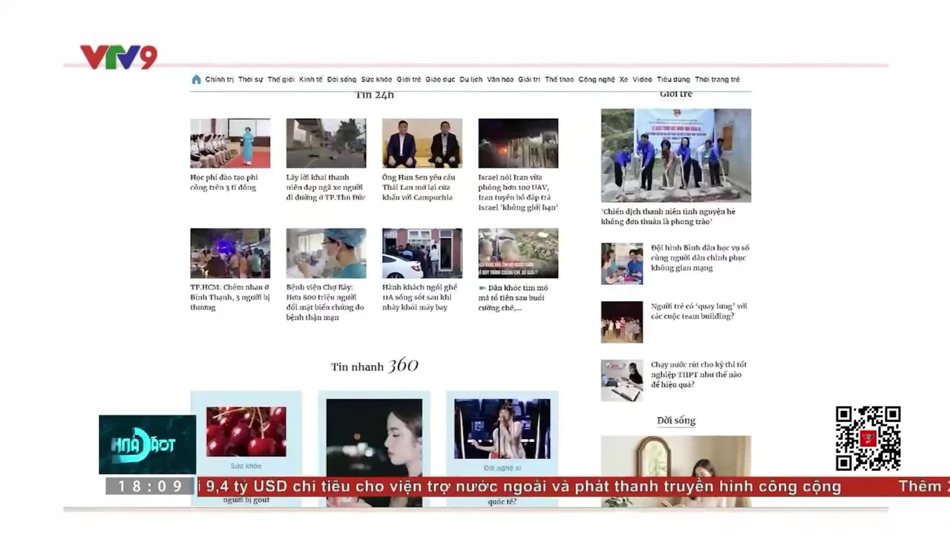The height and width of the screenshot is (534, 950).
Task: Click the QR code in bottom right
Action: tap(868, 438)
